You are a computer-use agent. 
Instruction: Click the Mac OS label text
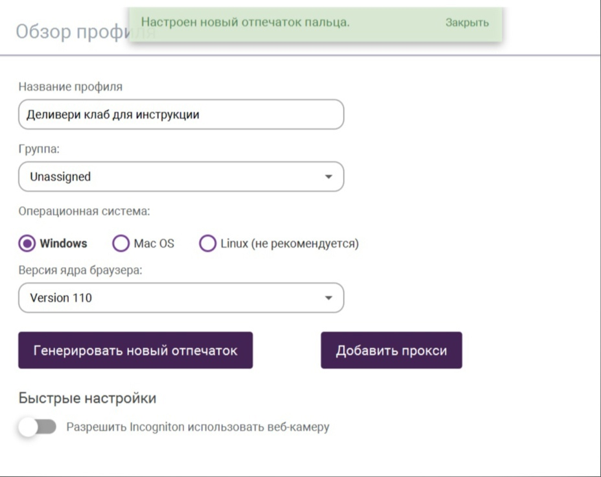154,243
